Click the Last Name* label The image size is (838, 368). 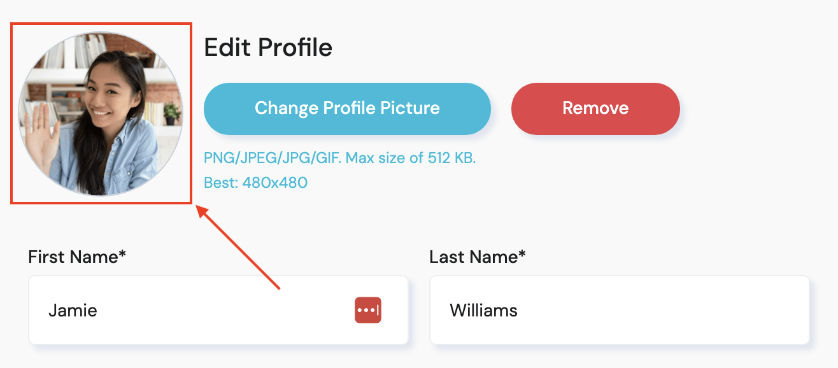[478, 257]
